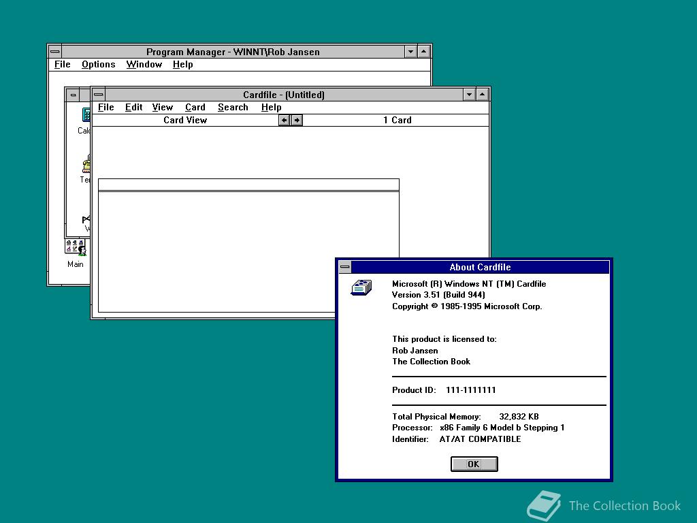Maximize the Program Manager window
Screen dimensions: 697x523
click(424, 52)
